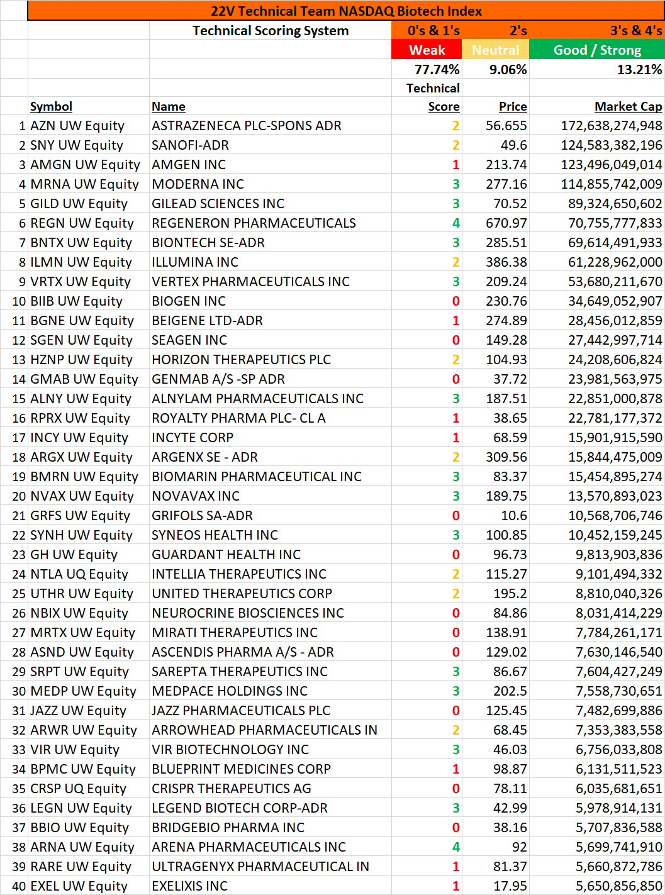The height and width of the screenshot is (895, 665).
Task: Click 'NVAX UW Equity' symbol cell
Action: [89, 496]
